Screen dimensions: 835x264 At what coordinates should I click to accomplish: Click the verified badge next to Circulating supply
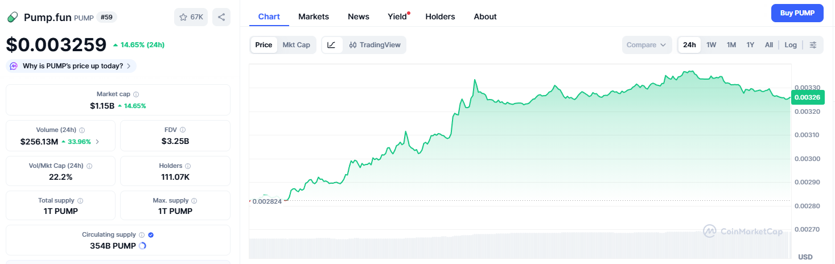pyautogui.click(x=151, y=235)
